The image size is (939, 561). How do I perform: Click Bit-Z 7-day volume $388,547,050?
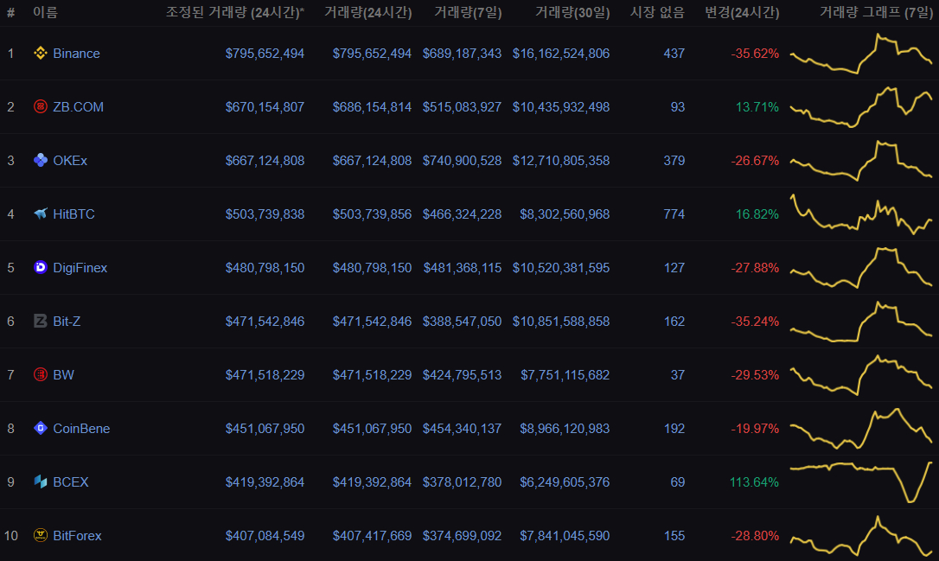point(462,321)
